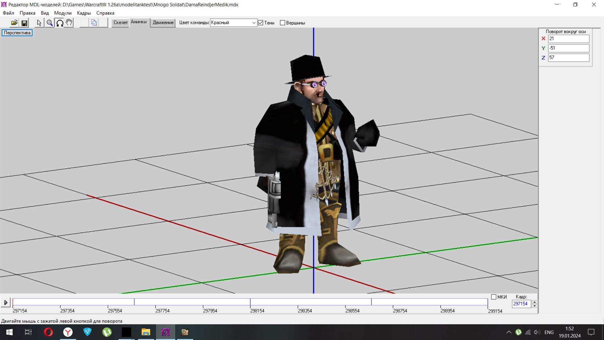The height and width of the screenshot is (340, 604).
Task: Select the hand pan tool
Action: pyautogui.click(x=69, y=23)
